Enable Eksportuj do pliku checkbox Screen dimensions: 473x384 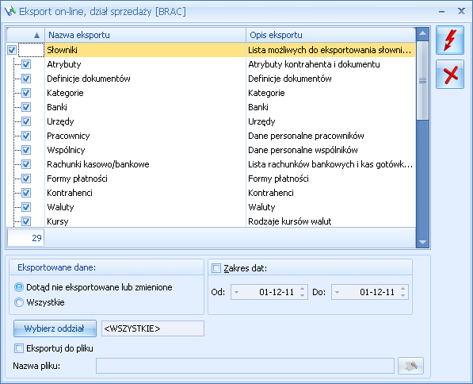pyautogui.click(x=19, y=348)
